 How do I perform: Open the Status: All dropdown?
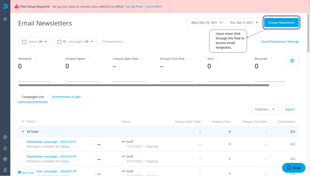[x=34, y=42]
